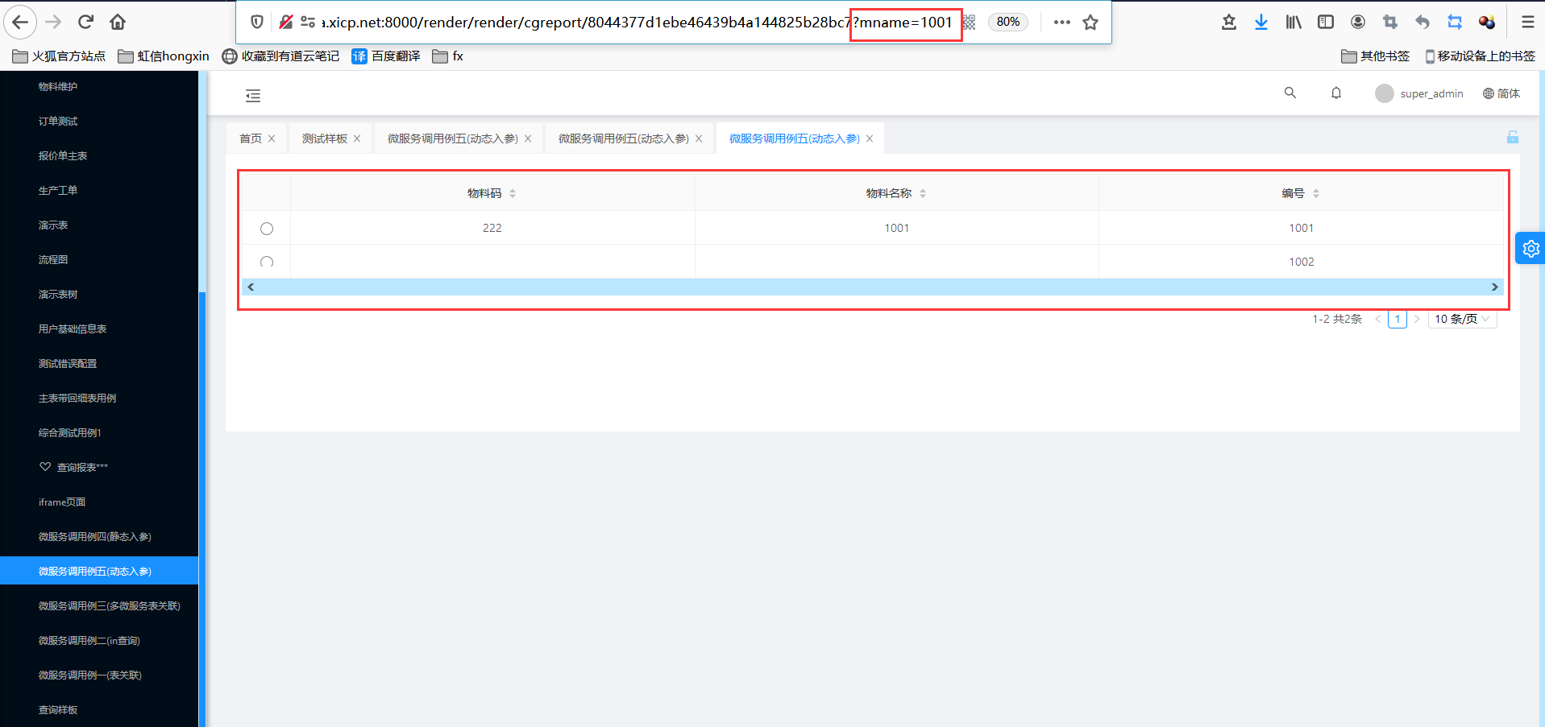The image size is (1545, 727).
Task: Select the radio button for row 222
Action: (267, 228)
